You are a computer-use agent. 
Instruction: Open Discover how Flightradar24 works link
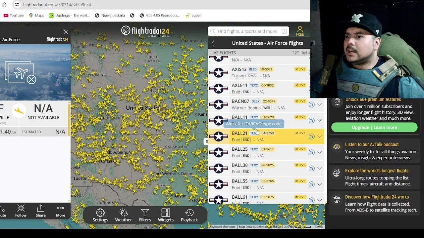(x=377, y=197)
